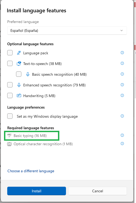Viewport: 136px width, 203px height.
Task: Tick the Basic speech recognition checkbox
Action: pos(19,74)
